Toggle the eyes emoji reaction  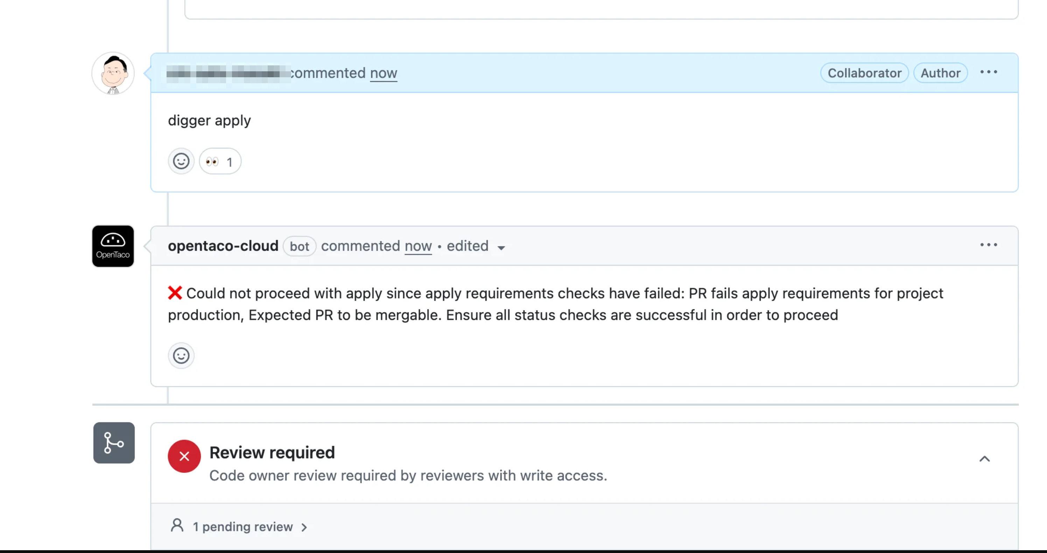click(x=220, y=161)
